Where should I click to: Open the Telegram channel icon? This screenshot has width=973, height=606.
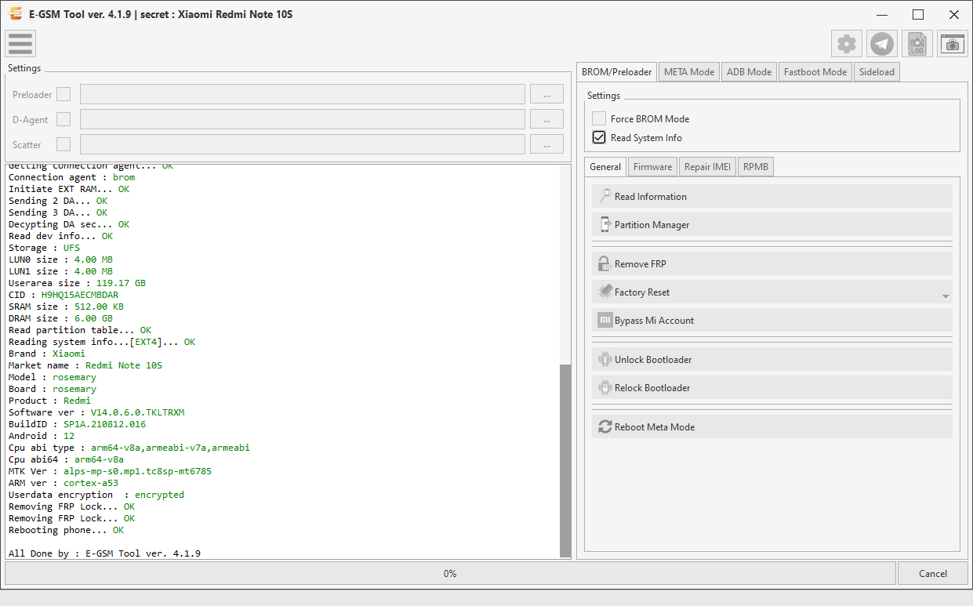click(x=882, y=44)
